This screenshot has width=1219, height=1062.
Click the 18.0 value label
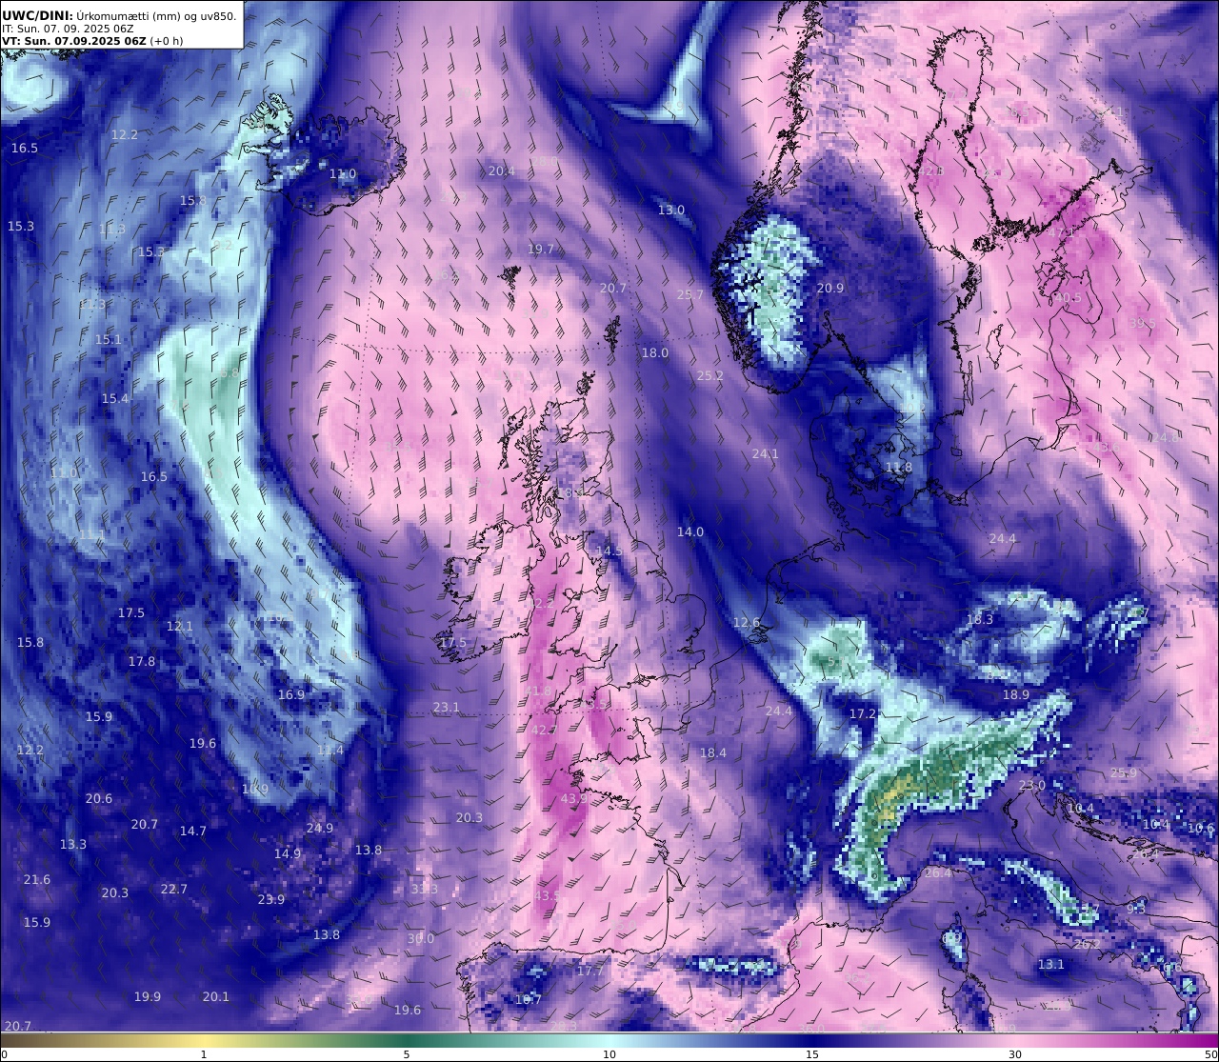coord(654,352)
